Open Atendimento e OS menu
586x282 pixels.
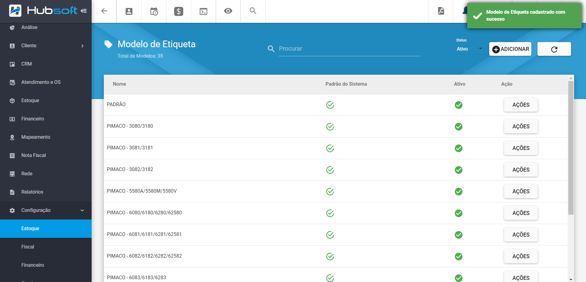pyautogui.click(x=46, y=82)
